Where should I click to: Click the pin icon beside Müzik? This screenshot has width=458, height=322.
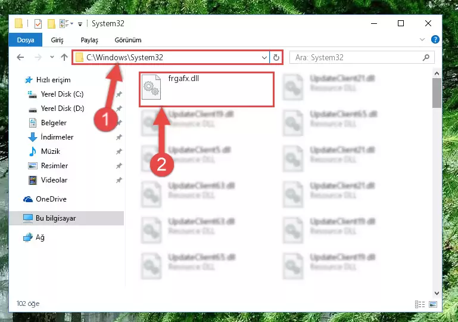click(x=119, y=151)
